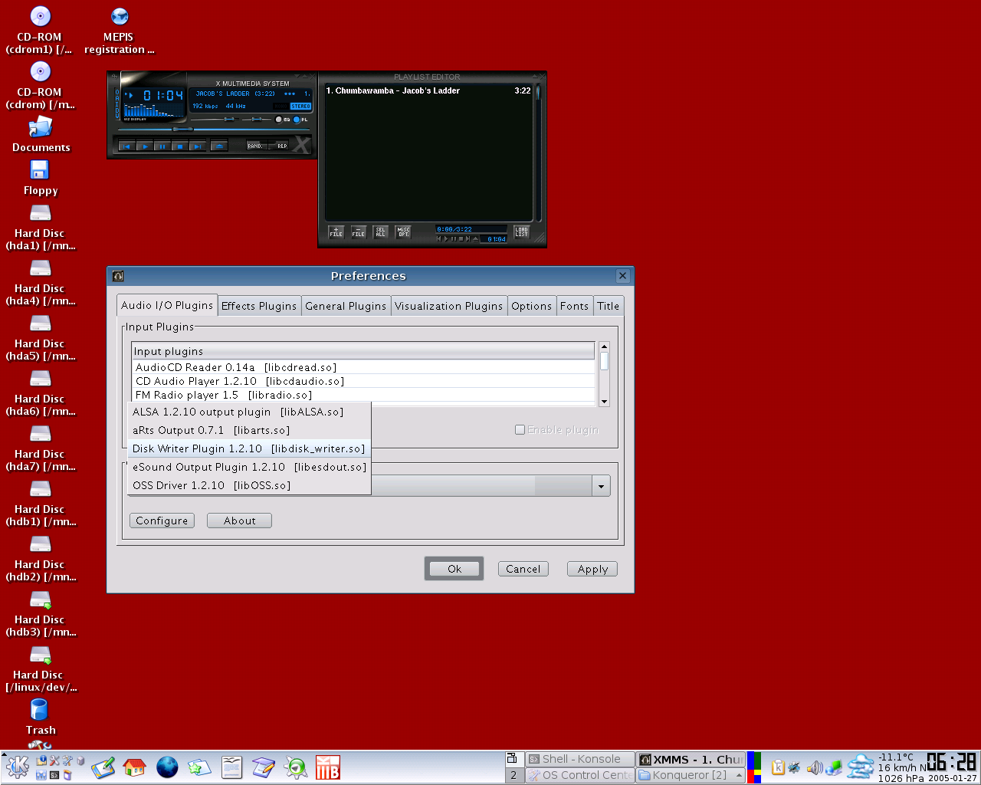Switch to the Options tab

(532, 306)
